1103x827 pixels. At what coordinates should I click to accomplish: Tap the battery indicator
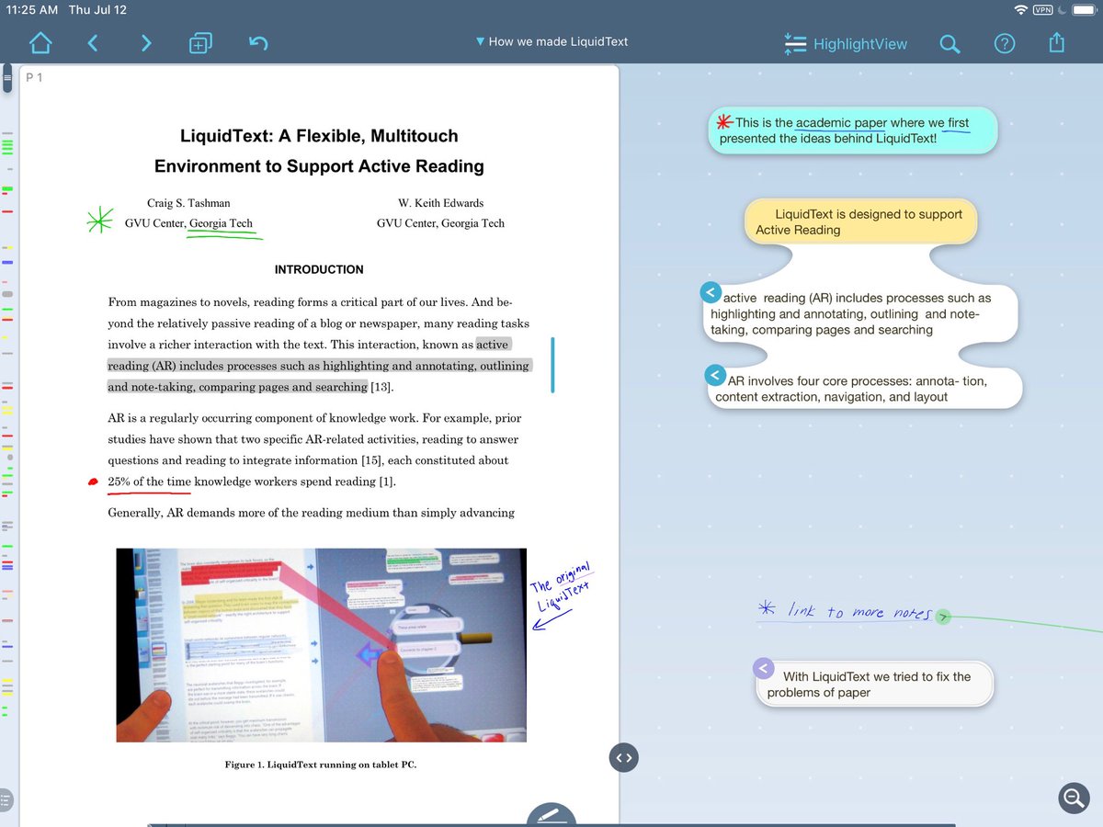[1085, 9]
